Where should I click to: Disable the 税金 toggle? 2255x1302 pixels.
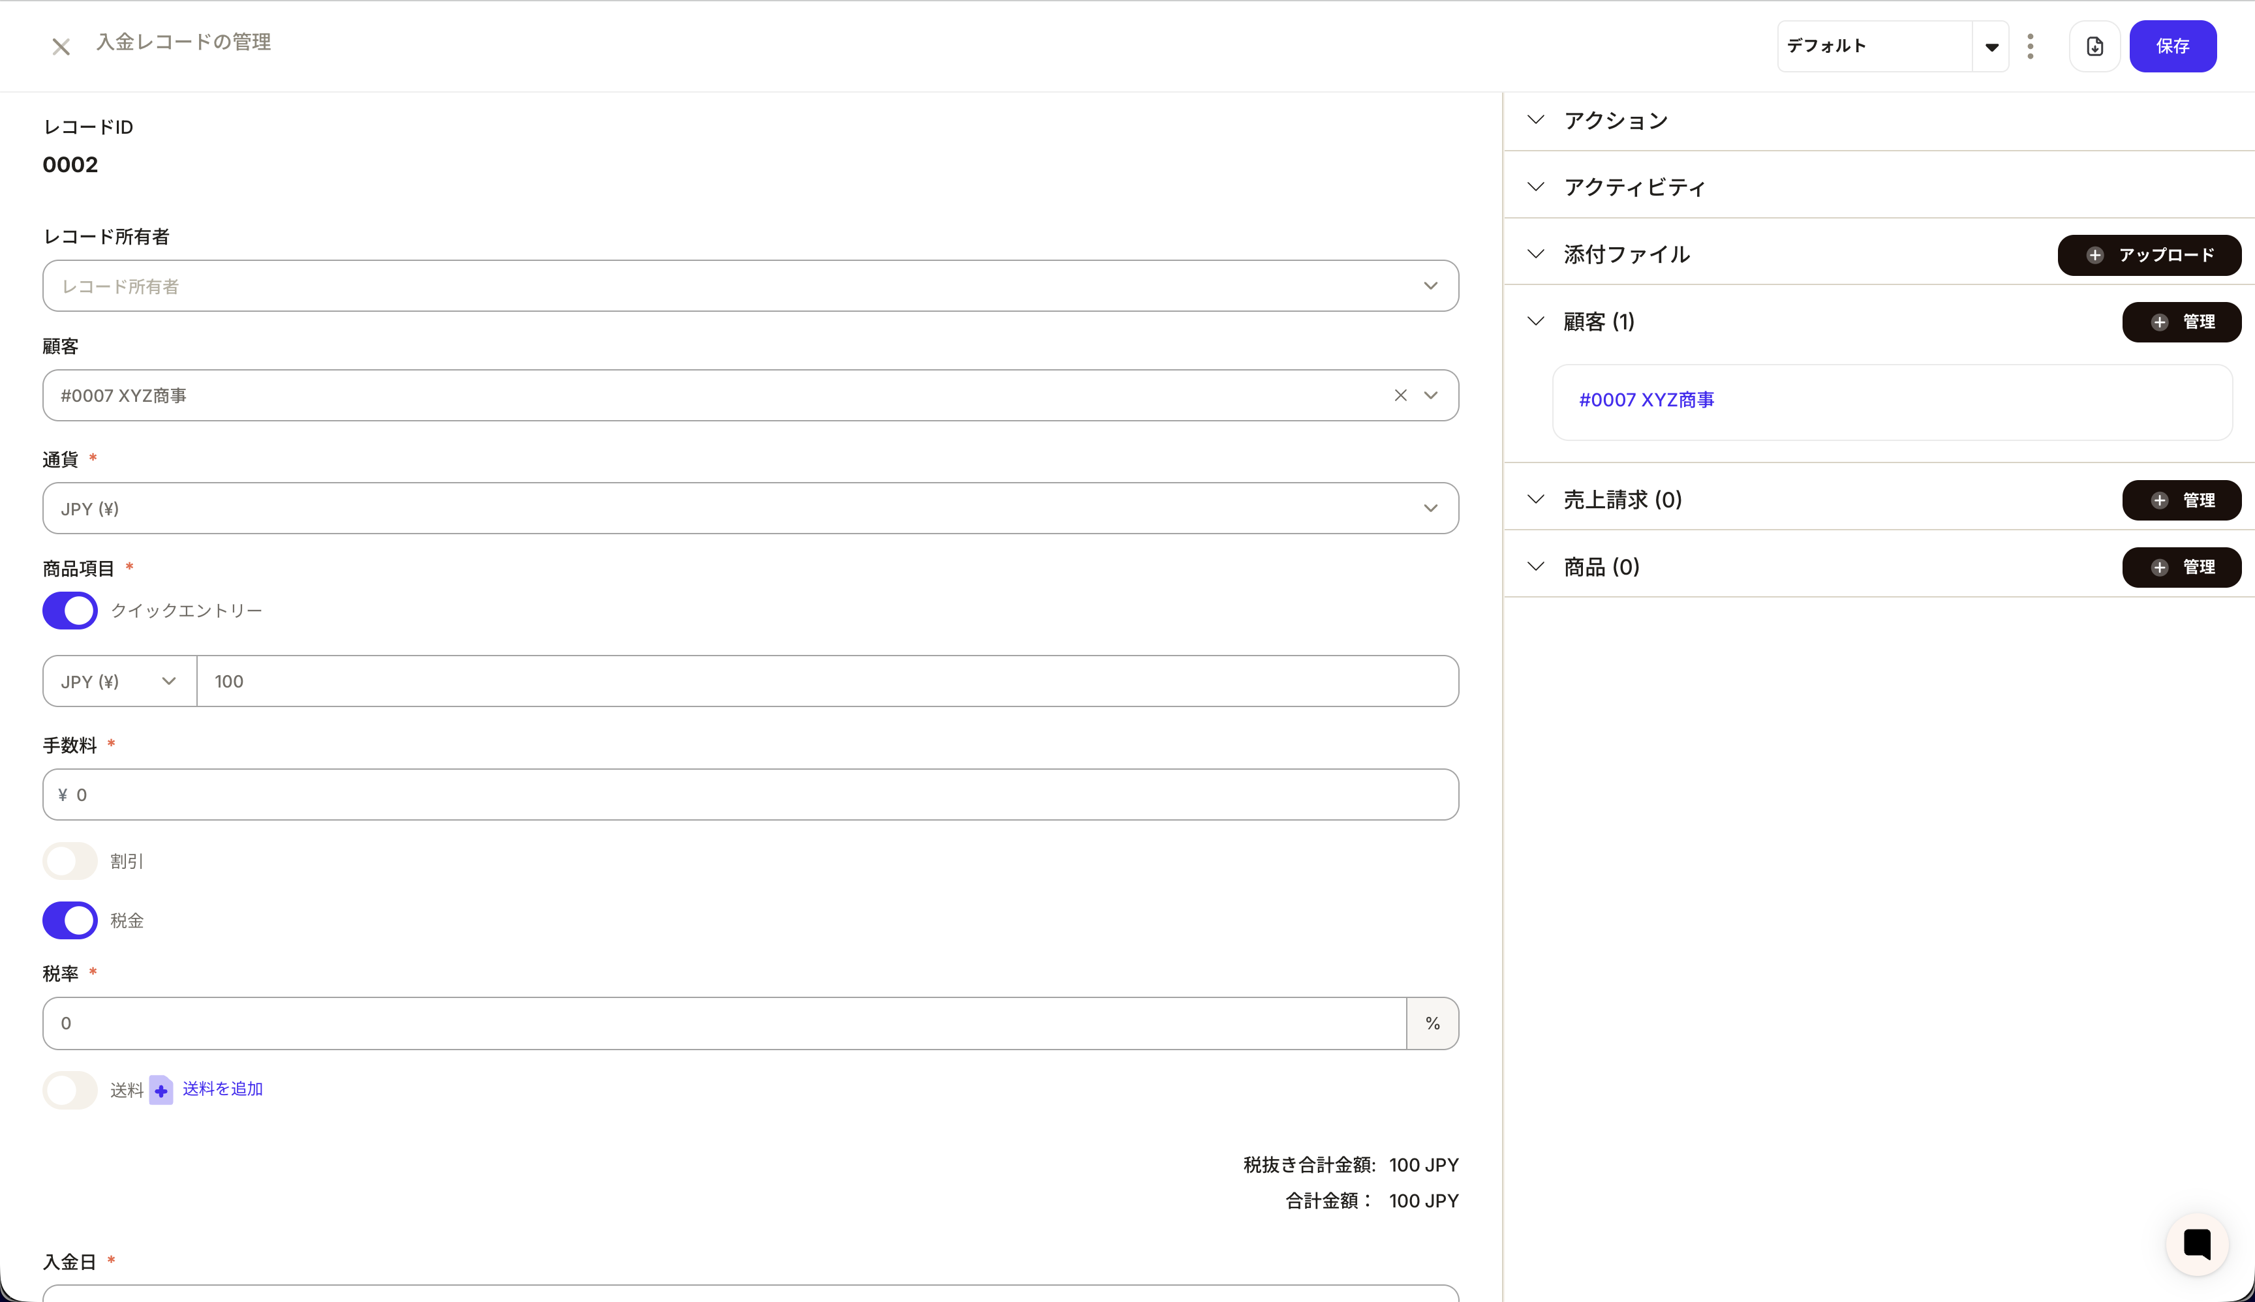click(70, 920)
